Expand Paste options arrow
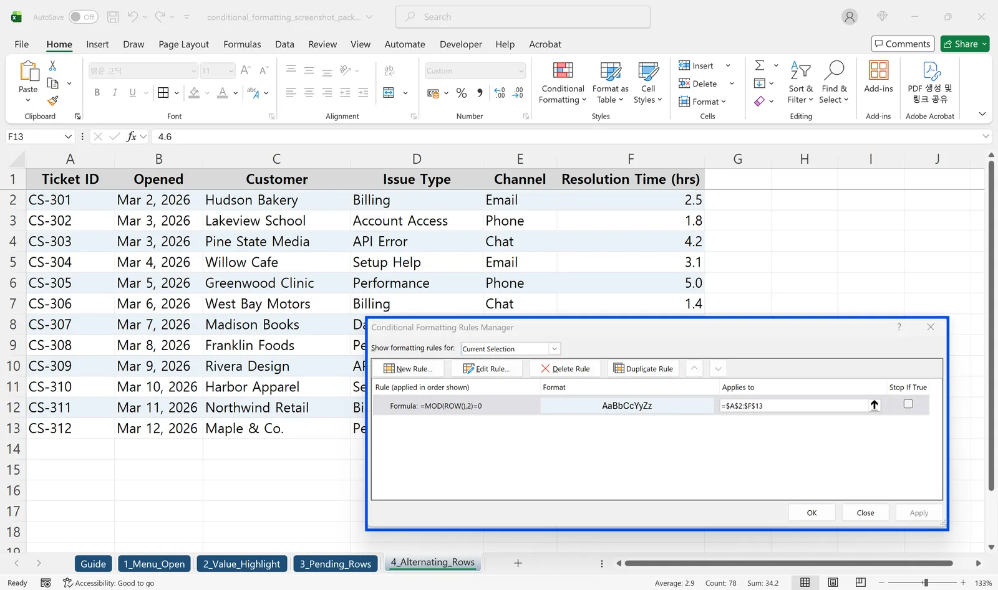This screenshot has height=590, width=998. coord(28,100)
